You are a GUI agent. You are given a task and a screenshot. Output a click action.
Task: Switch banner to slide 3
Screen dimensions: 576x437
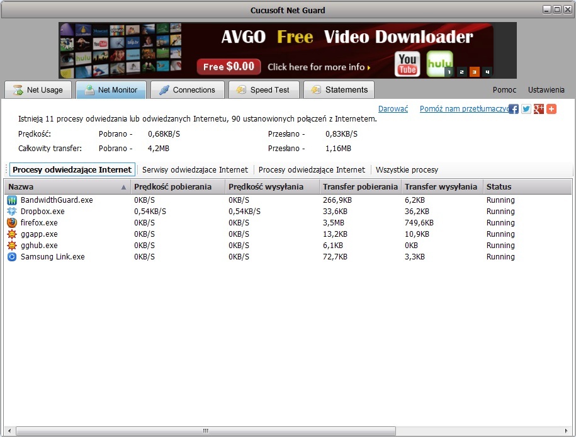point(474,72)
